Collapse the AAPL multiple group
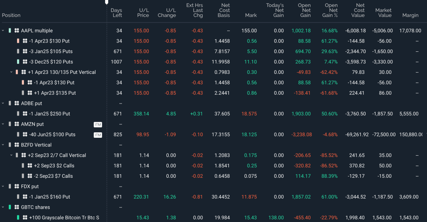Screen dimensions: 427x222 click(x=3, y=31)
